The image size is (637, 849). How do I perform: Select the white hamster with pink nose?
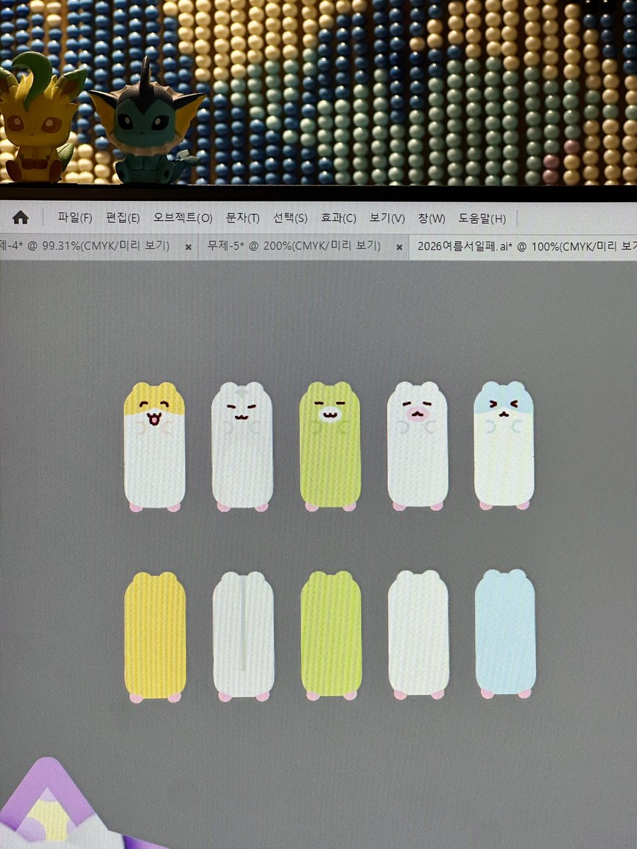point(418,446)
